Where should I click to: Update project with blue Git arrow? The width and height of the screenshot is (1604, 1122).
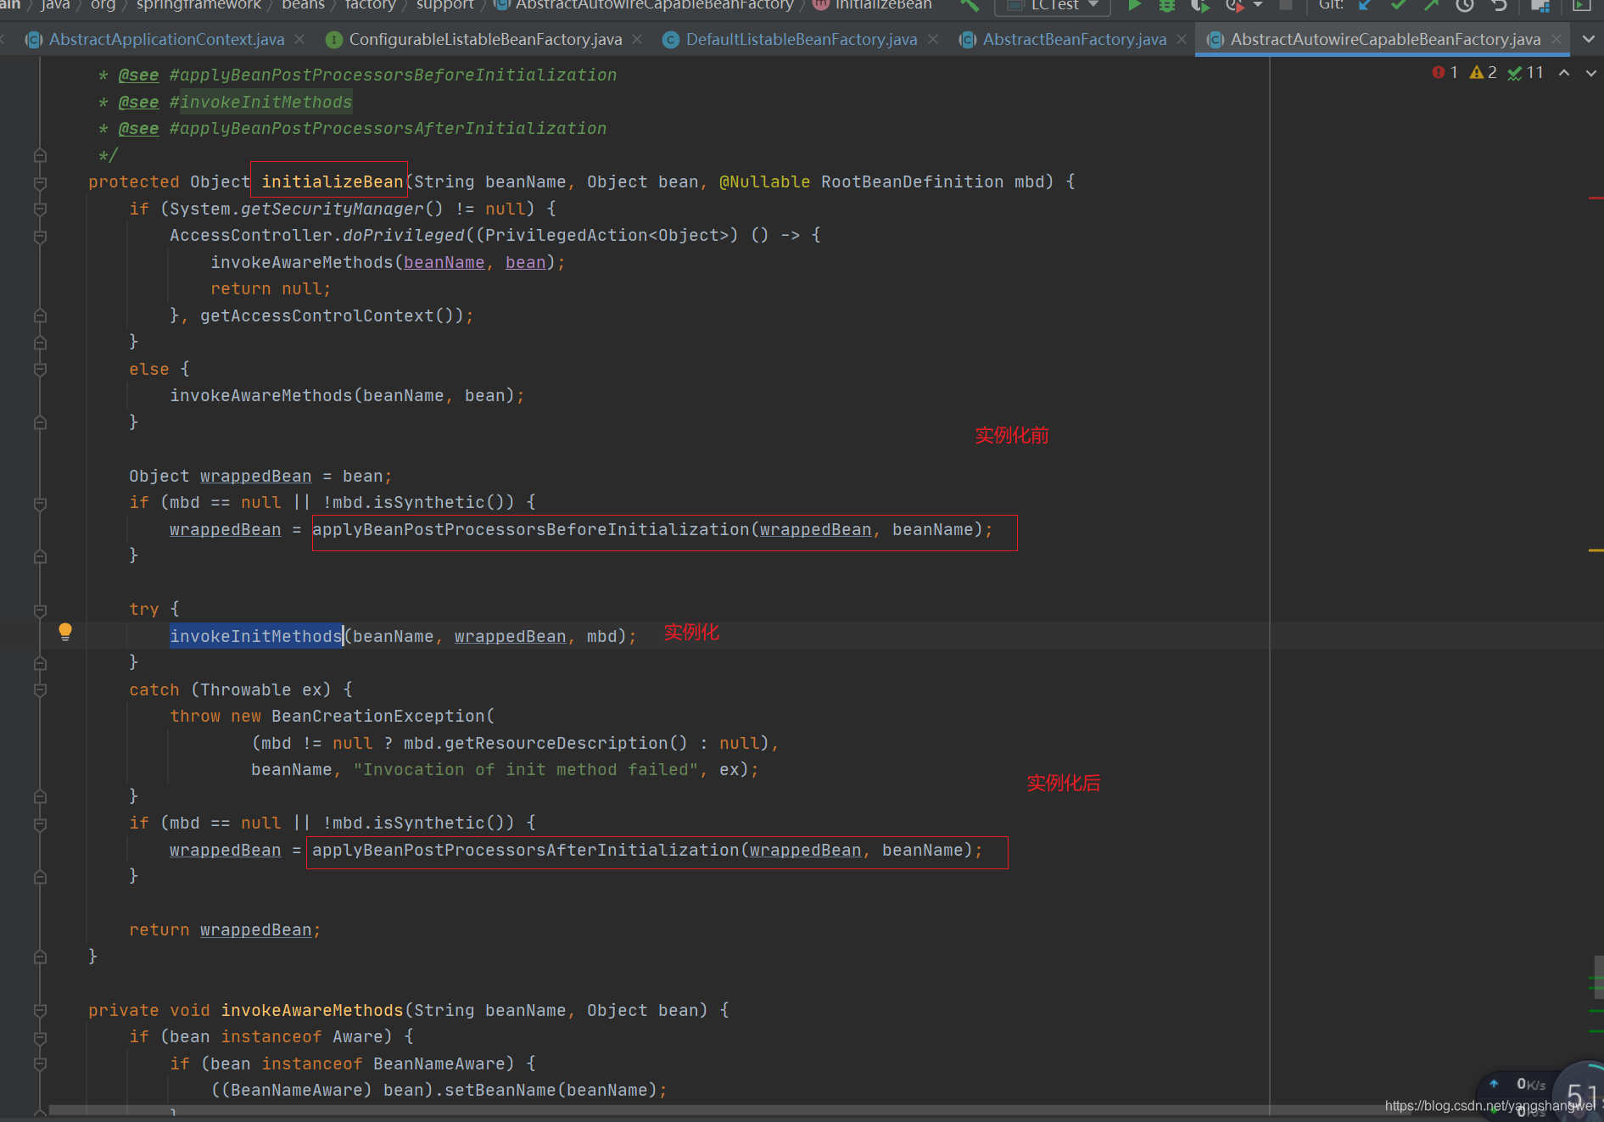click(1366, 5)
